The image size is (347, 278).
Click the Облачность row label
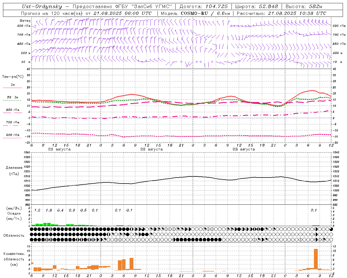coord(14,235)
